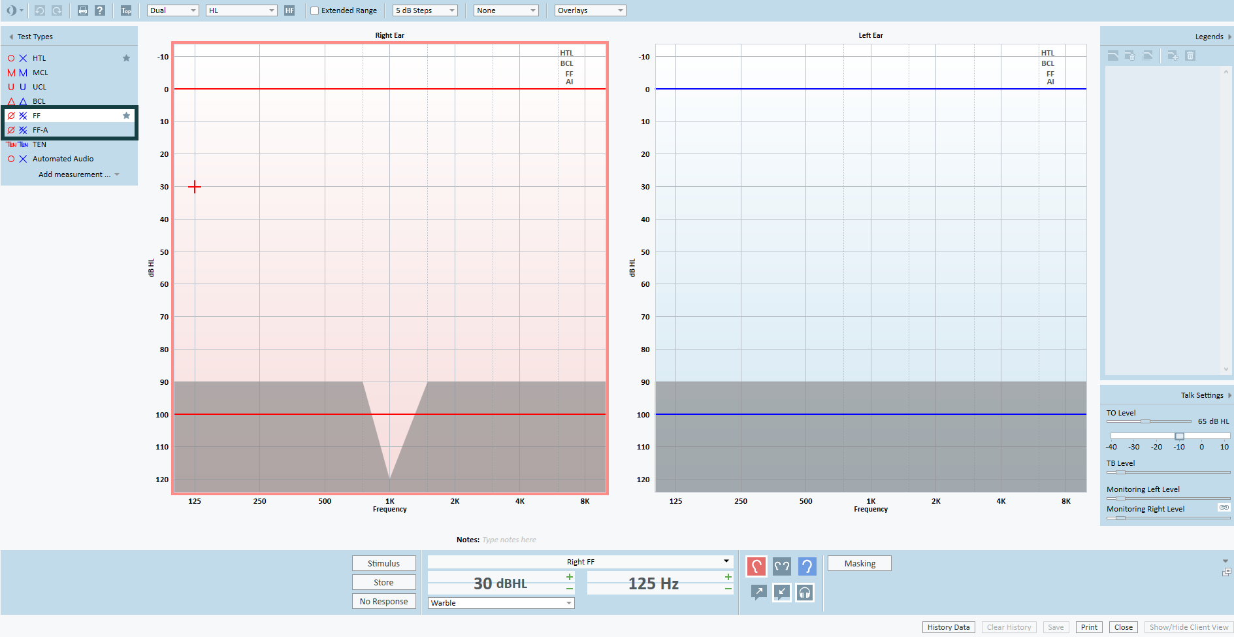Click third legend toolbar icon
The height and width of the screenshot is (637, 1234).
1147,56
